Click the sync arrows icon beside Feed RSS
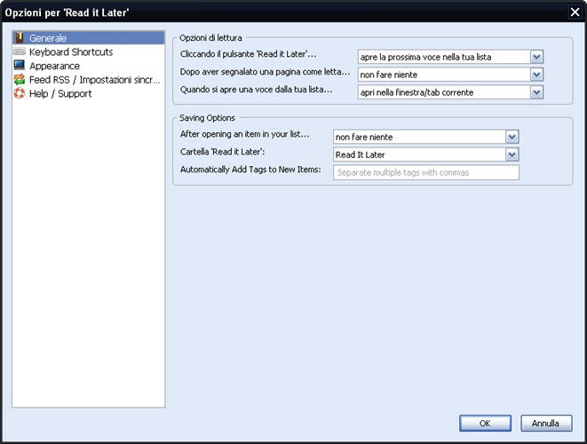The image size is (587, 444). tap(19, 79)
